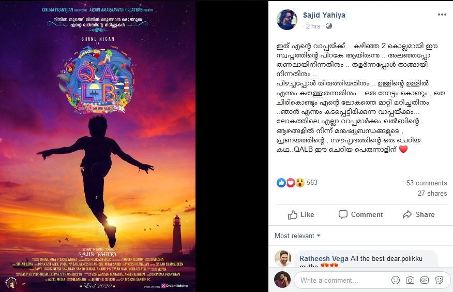Screen dimensions: 453x292
Task: Like the post
Action: [301, 214]
